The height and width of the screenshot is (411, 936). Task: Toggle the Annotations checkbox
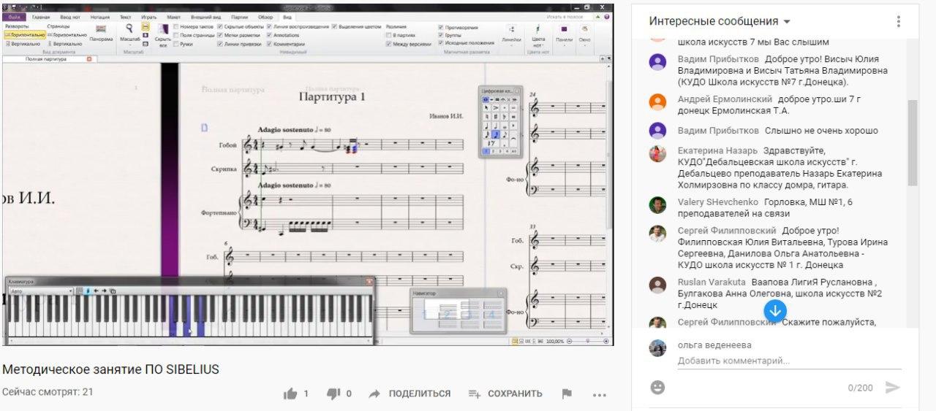click(x=269, y=35)
